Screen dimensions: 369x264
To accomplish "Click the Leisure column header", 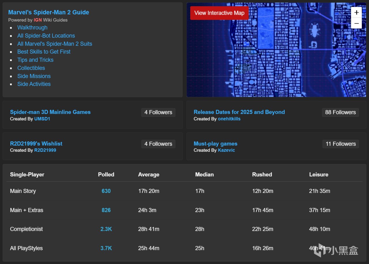I will [319, 174].
